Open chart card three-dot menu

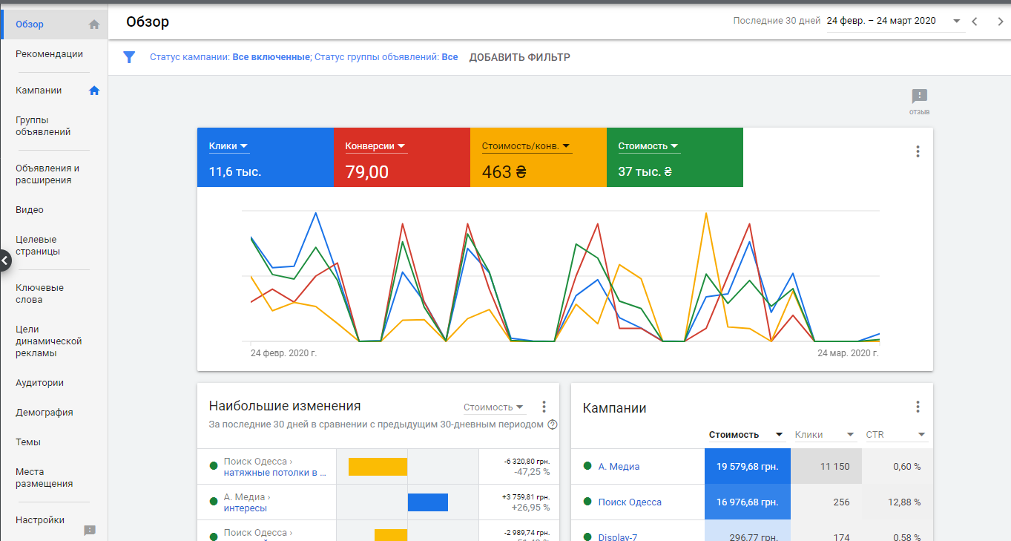click(918, 151)
